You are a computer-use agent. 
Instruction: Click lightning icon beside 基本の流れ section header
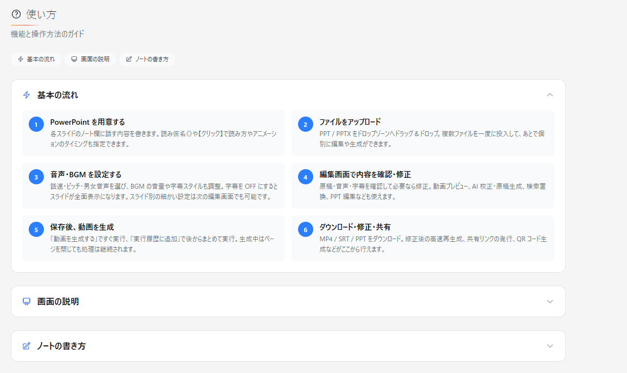click(x=27, y=95)
